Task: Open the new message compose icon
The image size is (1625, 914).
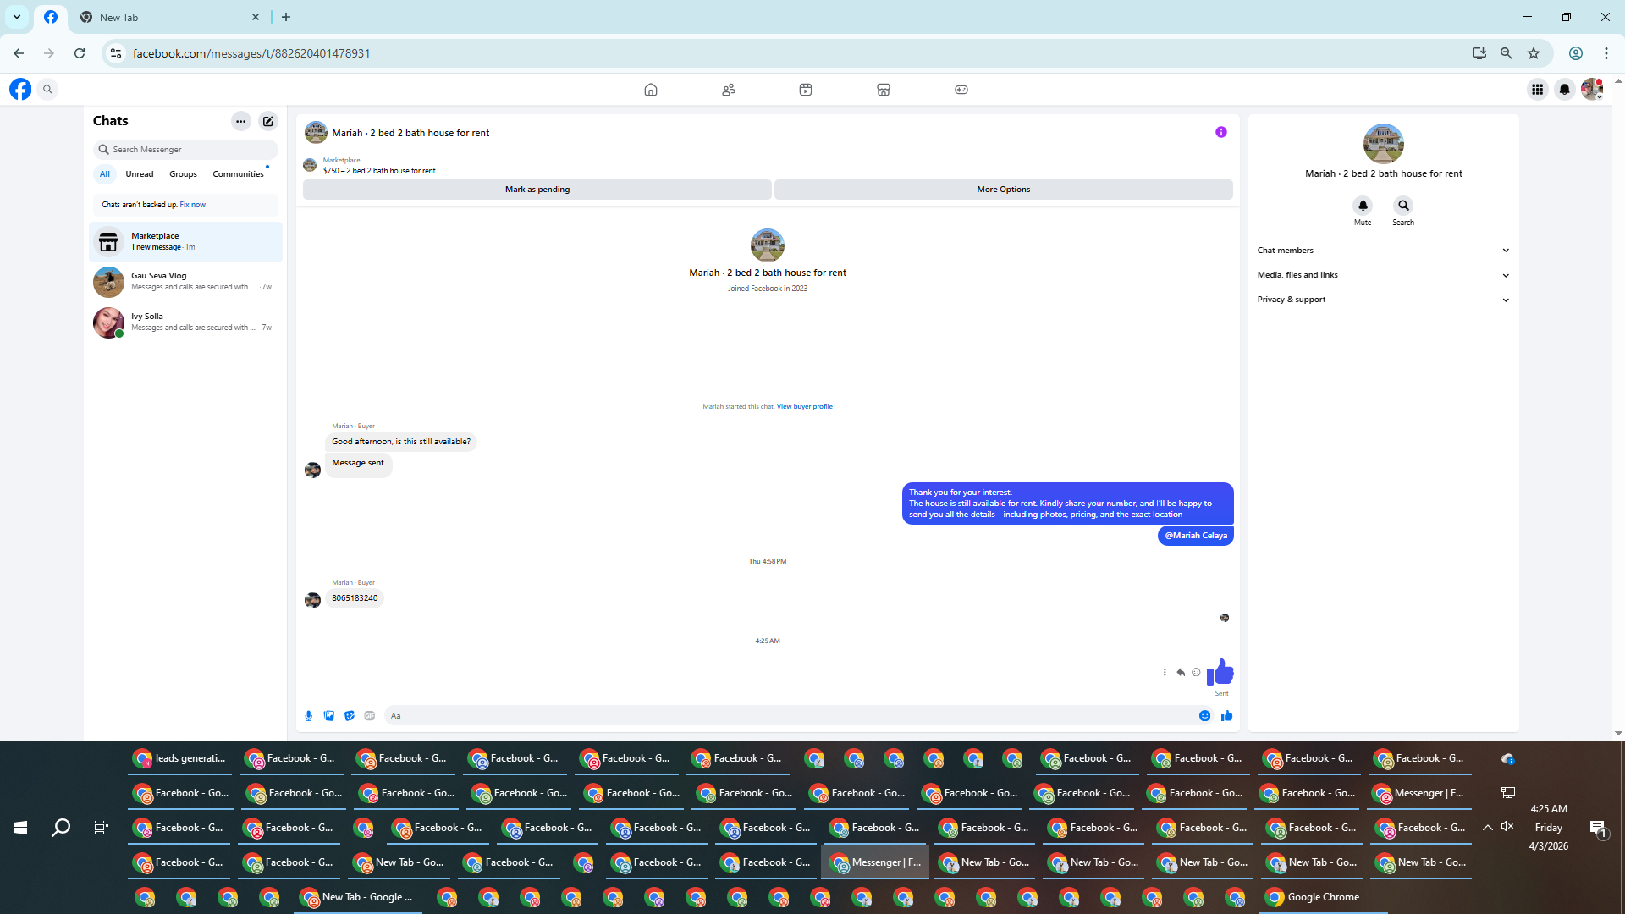Action: pos(268,121)
